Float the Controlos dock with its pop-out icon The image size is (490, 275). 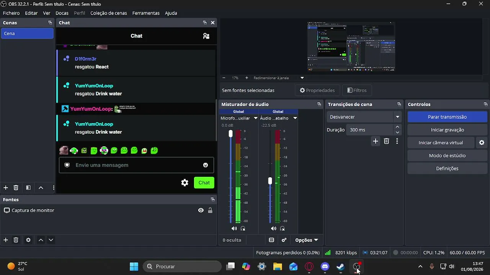click(486, 104)
